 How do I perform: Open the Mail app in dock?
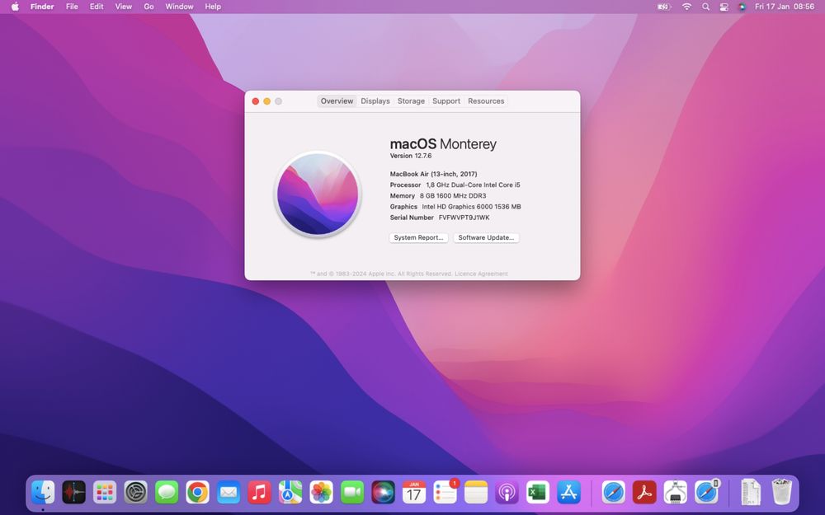[229, 493]
